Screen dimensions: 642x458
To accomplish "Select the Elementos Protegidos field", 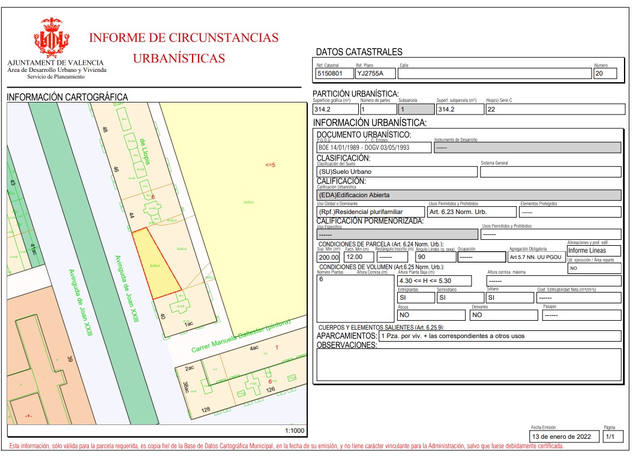I will coord(570,212).
